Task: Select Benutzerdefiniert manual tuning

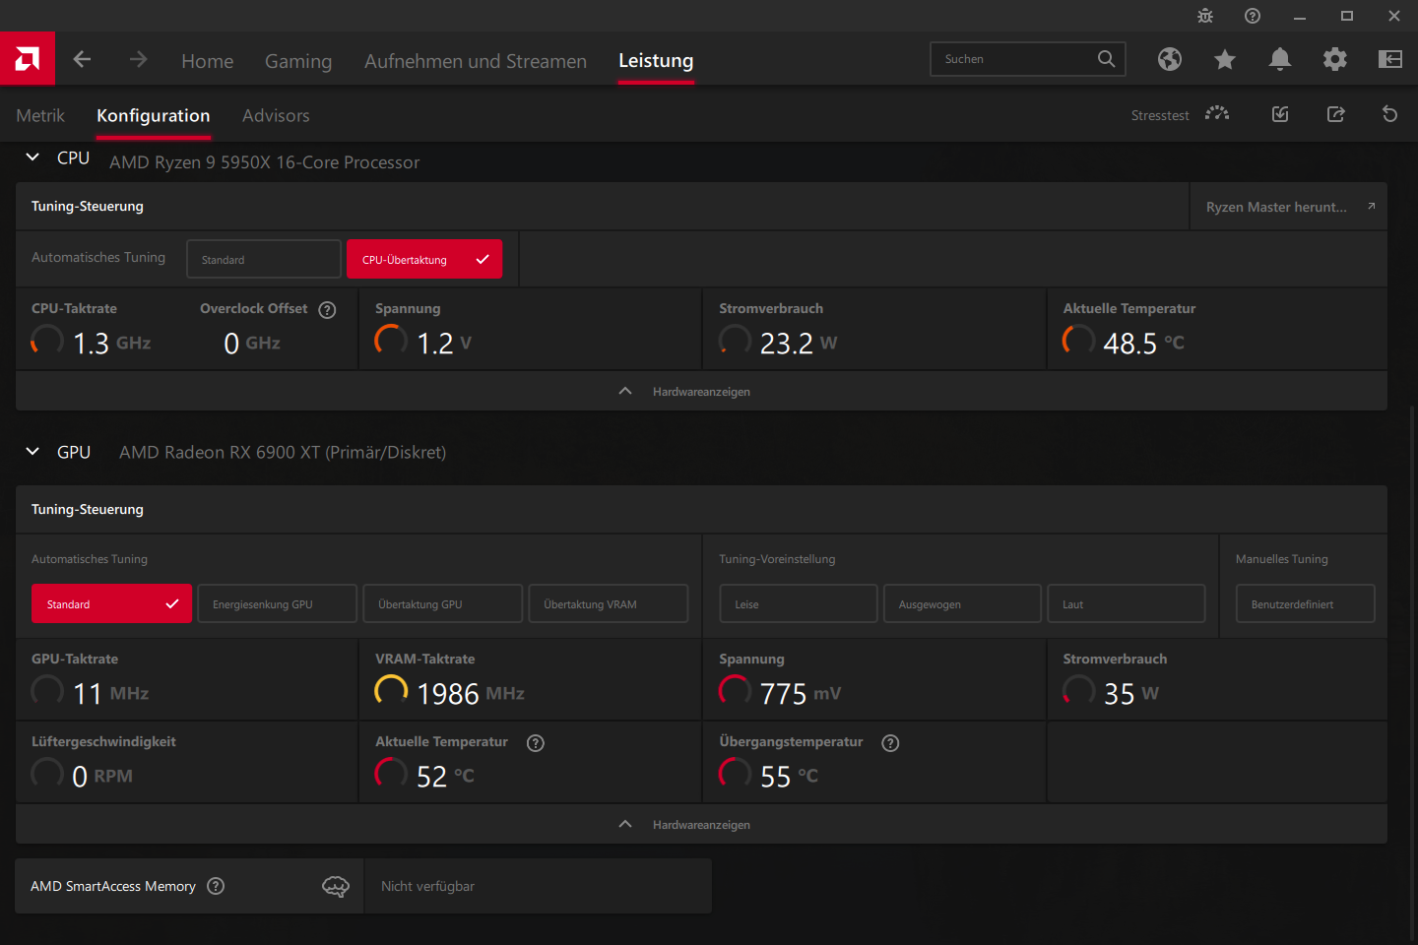Action: tap(1305, 603)
